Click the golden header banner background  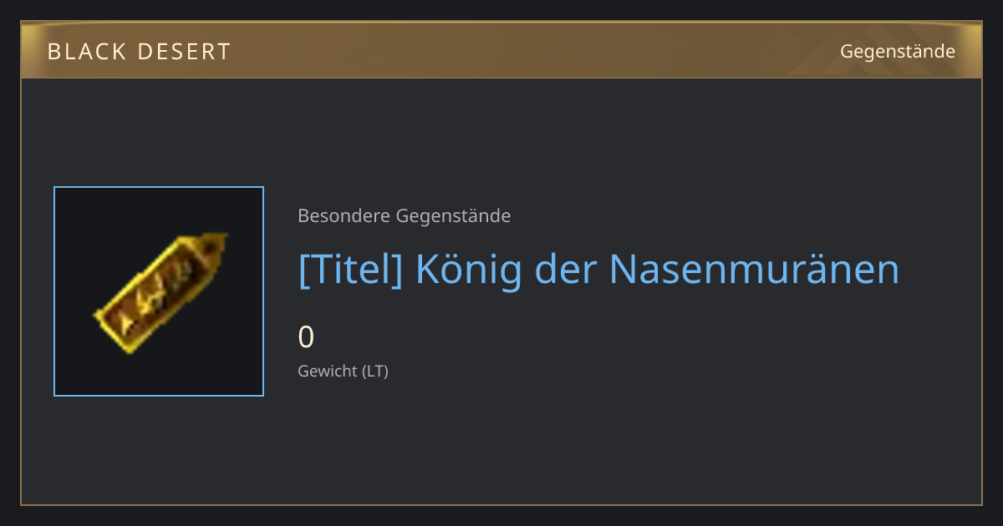pyautogui.click(x=501, y=50)
